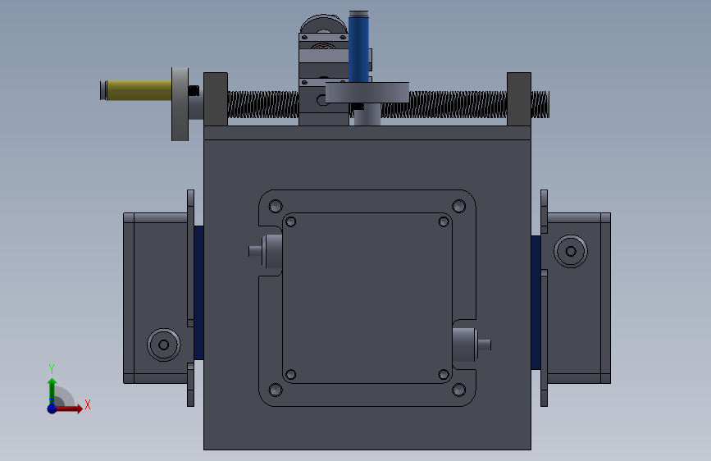Select the inner cover's bottom-right screw

tap(444, 375)
